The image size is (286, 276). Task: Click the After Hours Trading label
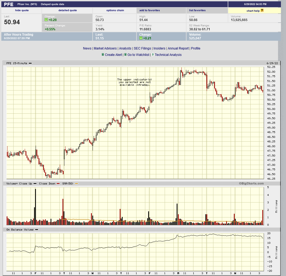(19, 35)
